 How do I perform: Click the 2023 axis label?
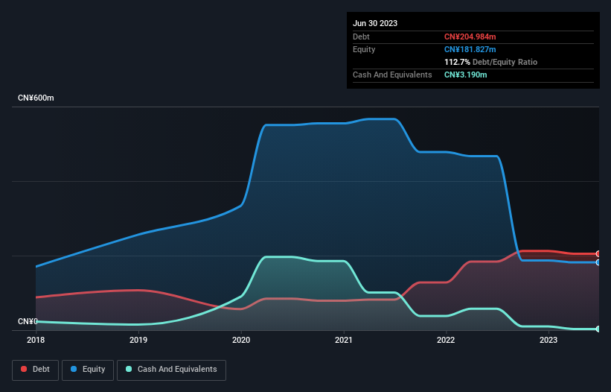point(548,340)
